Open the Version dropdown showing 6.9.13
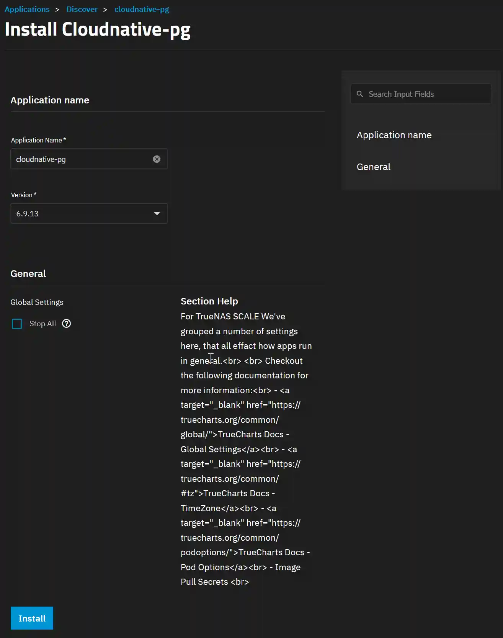This screenshot has height=638, width=503. tap(89, 213)
